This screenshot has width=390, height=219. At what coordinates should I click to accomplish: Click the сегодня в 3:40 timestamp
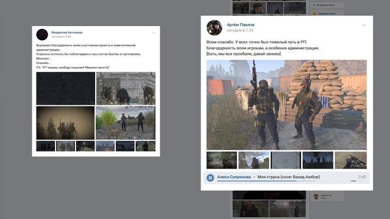click(x=61, y=36)
